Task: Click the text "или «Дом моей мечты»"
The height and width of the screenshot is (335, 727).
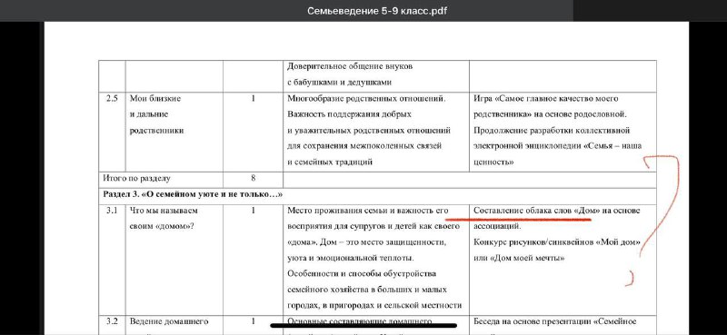Action: (519, 258)
